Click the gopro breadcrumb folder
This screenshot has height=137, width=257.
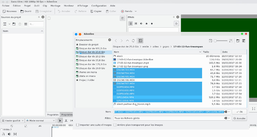click(166, 47)
